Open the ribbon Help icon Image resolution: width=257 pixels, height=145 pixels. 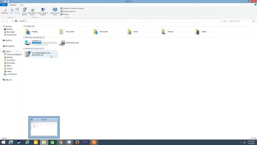pos(255,4)
